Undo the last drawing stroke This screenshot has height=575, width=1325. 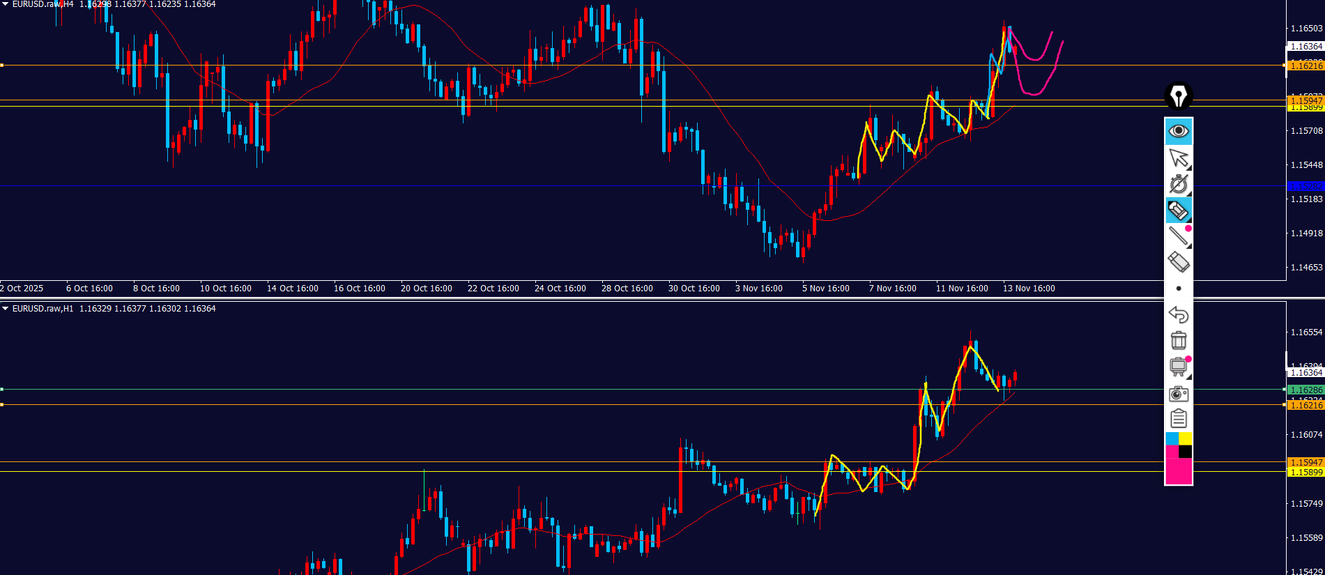coord(1179,314)
